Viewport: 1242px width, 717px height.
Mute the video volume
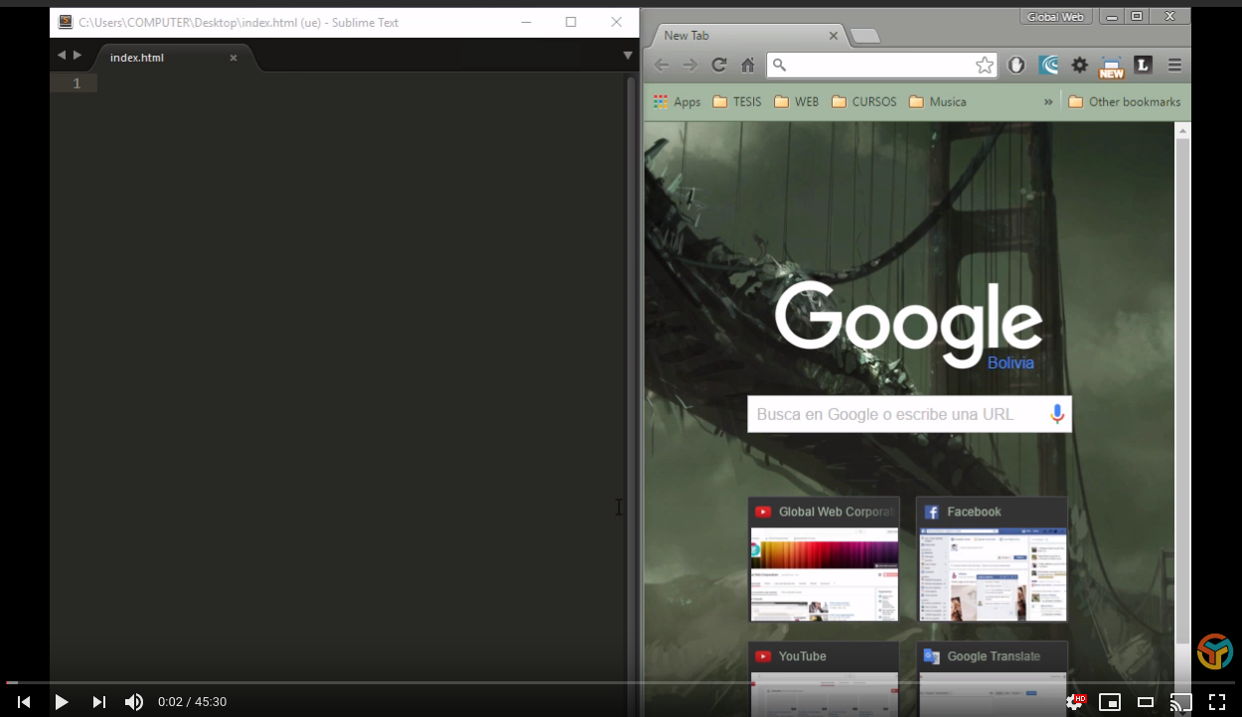click(134, 702)
